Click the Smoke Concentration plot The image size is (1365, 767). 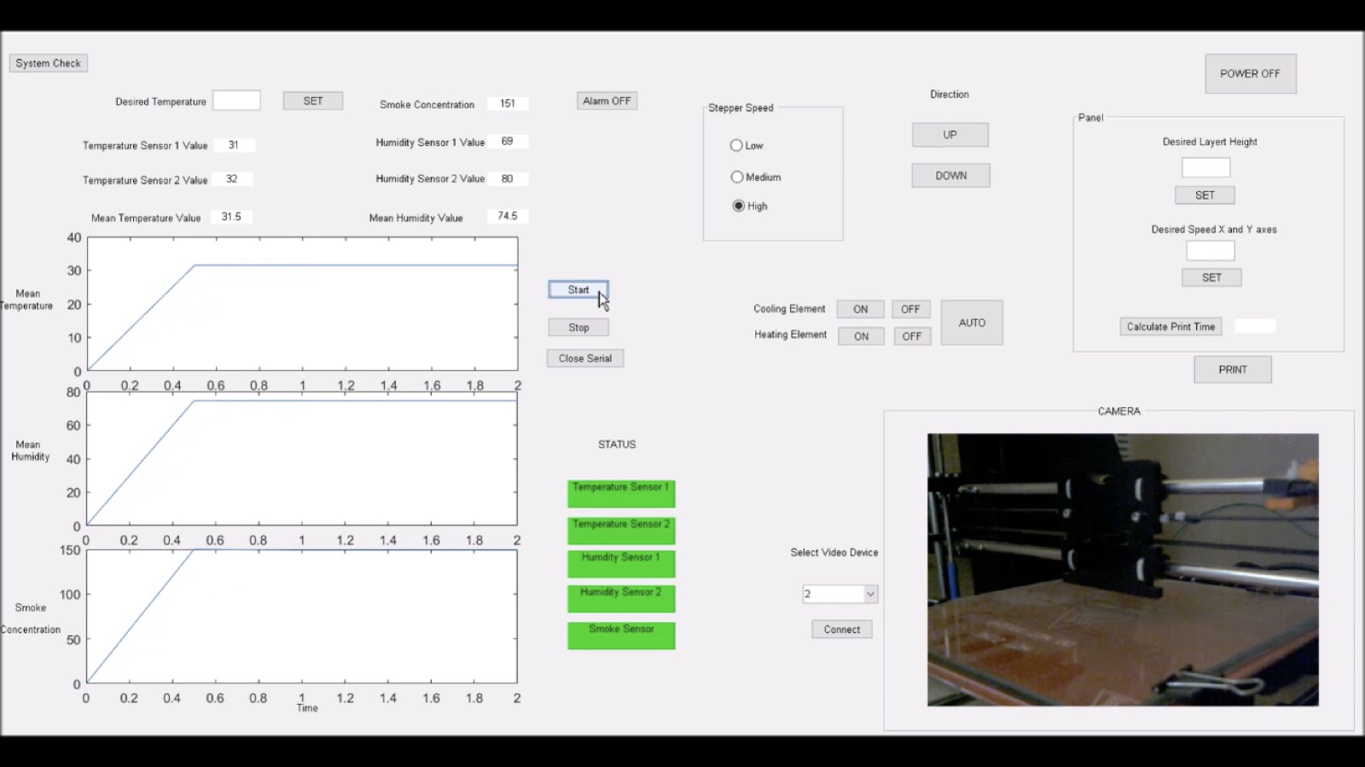pos(302,616)
